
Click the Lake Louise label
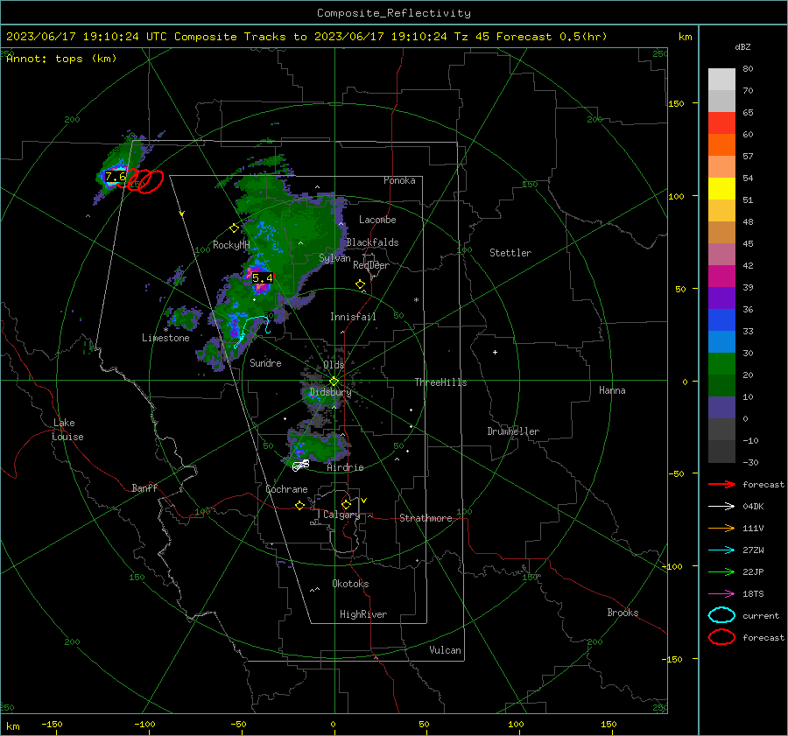67,430
